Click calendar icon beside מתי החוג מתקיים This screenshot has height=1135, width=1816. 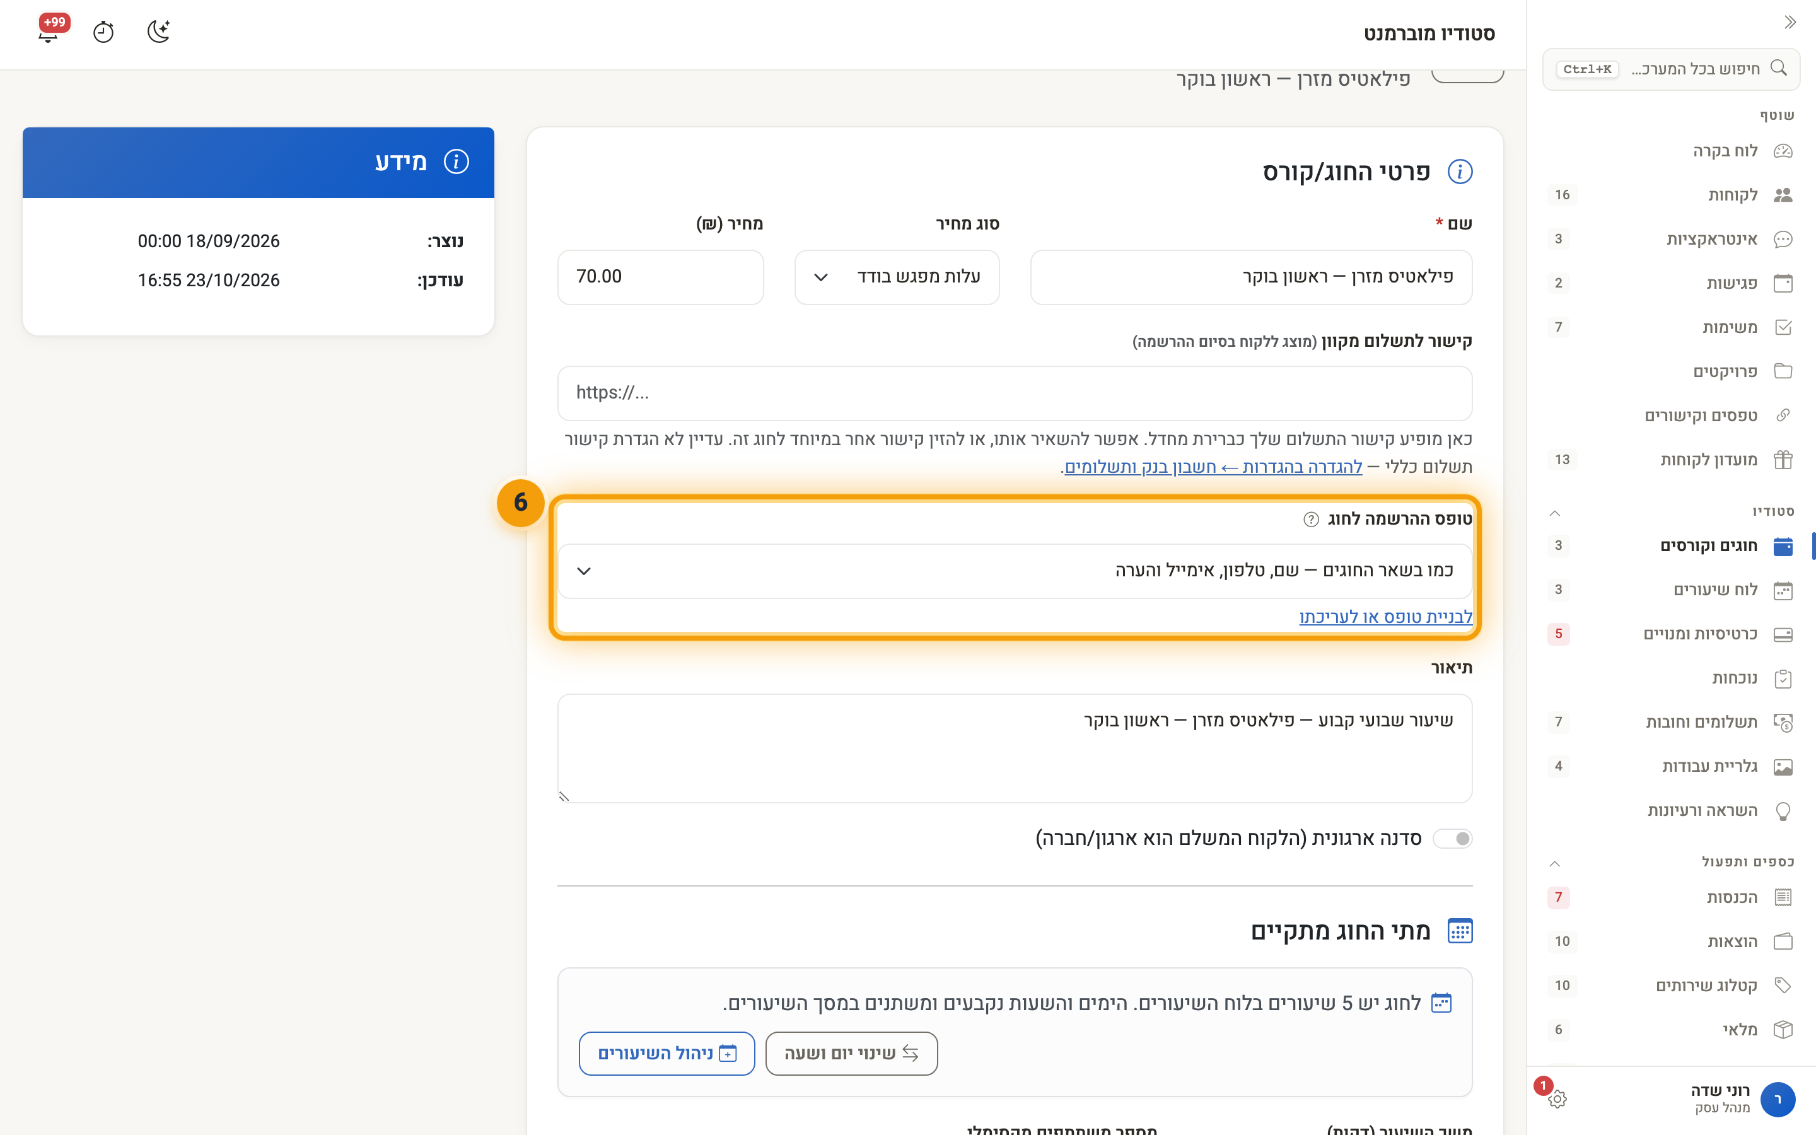coord(1460,931)
